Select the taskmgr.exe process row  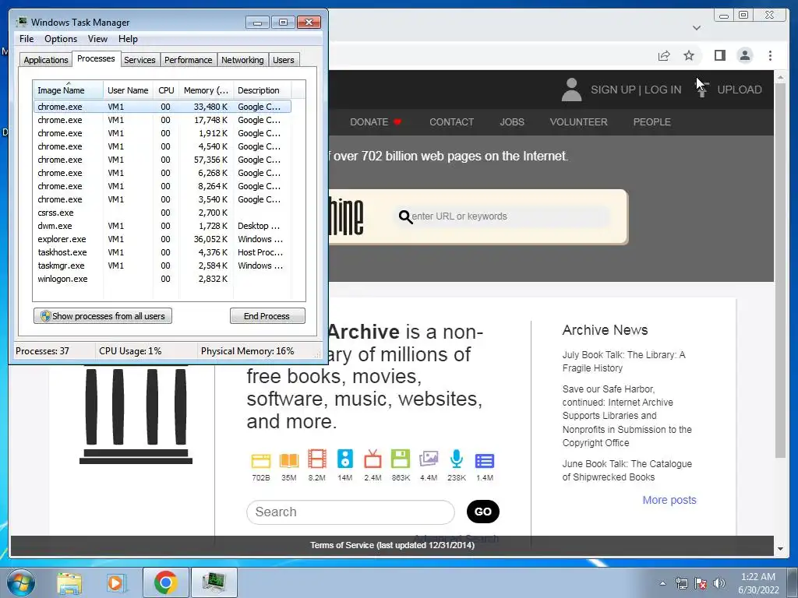162,266
